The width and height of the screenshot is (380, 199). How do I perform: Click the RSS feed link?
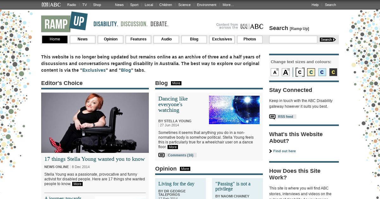coord(286,117)
